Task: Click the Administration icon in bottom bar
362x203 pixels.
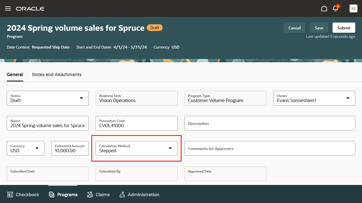Action: click(x=122, y=195)
